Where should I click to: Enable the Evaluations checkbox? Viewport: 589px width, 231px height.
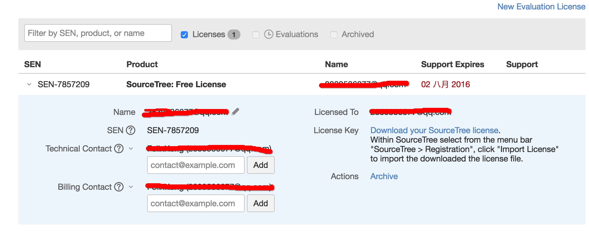(x=256, y=35)
